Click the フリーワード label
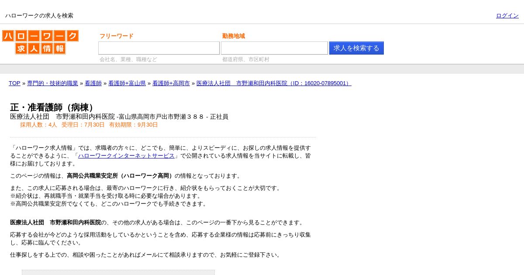 pos(117,36)
